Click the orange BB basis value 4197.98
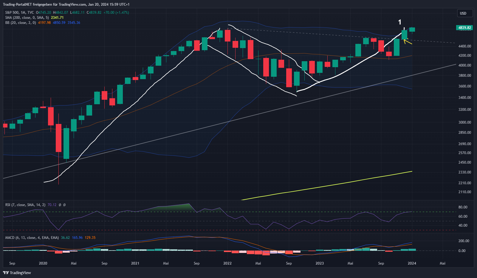The height and width of the screenshot is (278, 477). [x=44, y=23]
